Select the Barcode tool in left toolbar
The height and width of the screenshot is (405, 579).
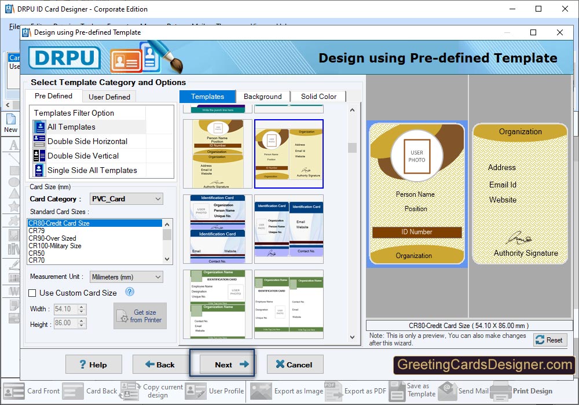[14, 278]
